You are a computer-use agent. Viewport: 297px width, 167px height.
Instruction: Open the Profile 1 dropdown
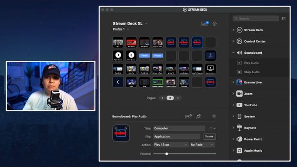128,29
